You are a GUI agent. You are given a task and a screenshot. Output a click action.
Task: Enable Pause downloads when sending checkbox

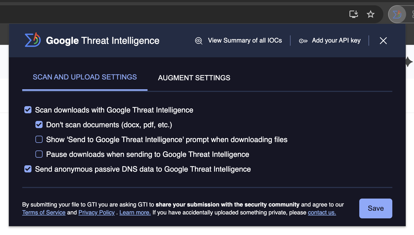39,154
